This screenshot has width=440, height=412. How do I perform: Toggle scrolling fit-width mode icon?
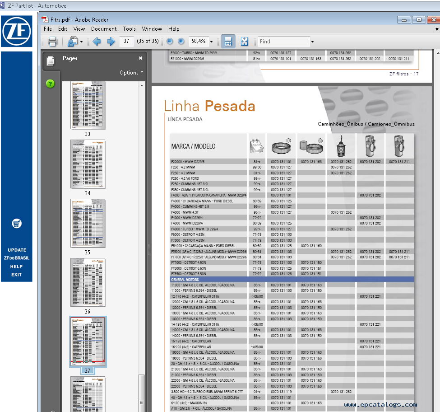228,42
